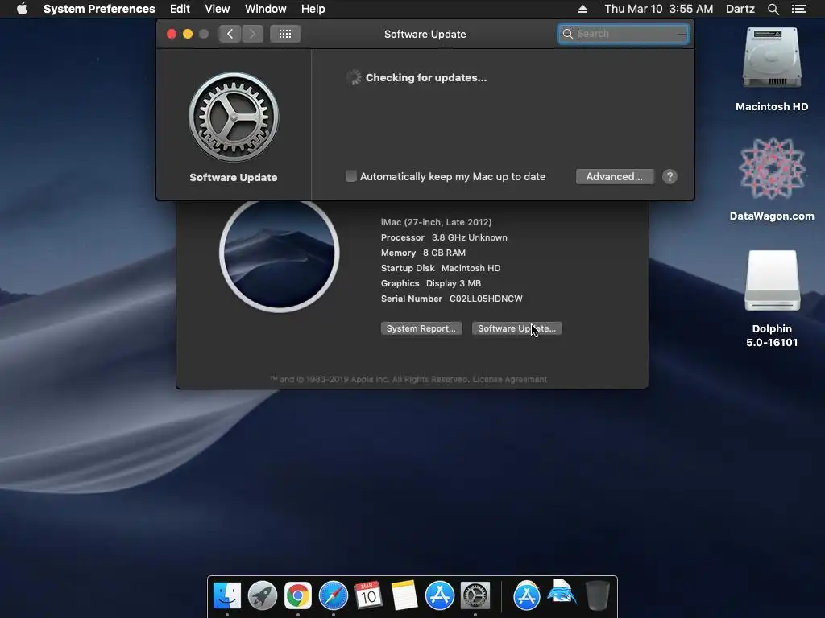Go forward using the right chevron button
Screen dimensions: 825x618
(252, 34)
